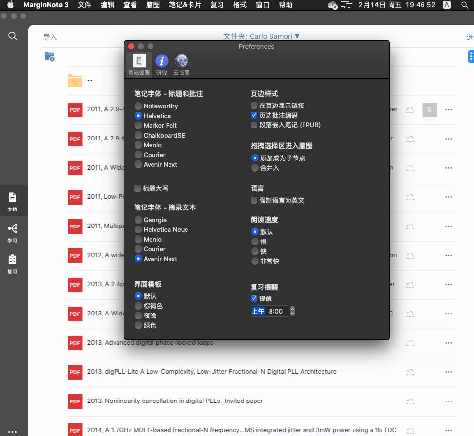This screenshot has width=474, height=436.
Task: Close the Preferences window with red button
Action: click(x=131, y=46)
